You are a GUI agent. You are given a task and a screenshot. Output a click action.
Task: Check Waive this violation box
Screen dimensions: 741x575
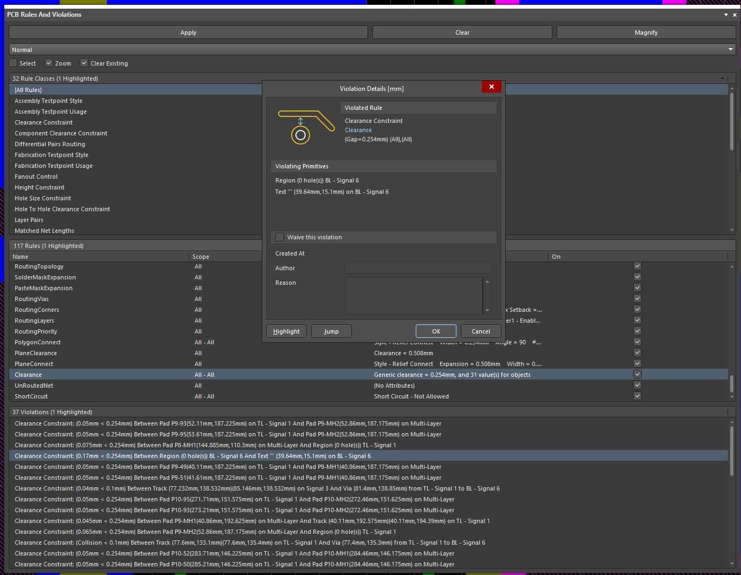point(280,237)
